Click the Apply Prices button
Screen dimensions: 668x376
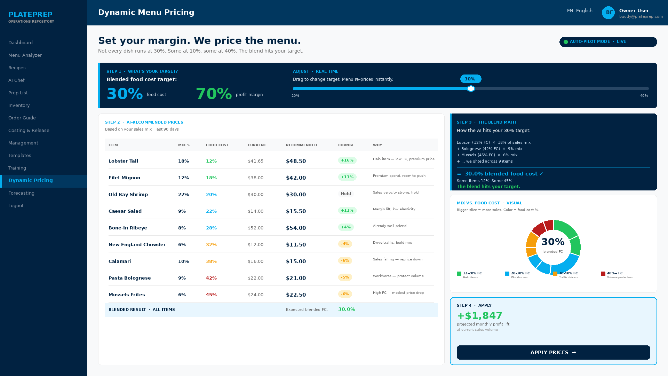pos(553,352)
